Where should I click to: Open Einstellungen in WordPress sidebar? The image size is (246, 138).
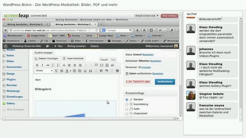click(15, 97)
